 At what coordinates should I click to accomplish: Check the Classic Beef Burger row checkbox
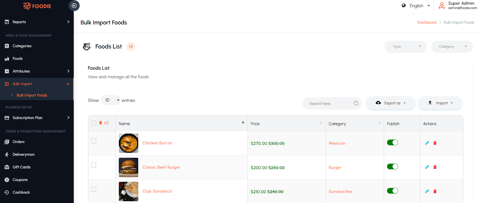pyautogui.click(x=94, y=165)
